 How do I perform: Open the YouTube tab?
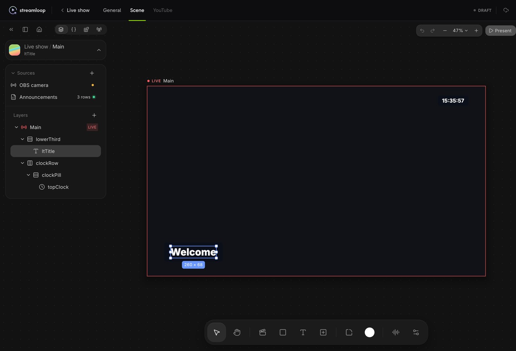[163, 10]
